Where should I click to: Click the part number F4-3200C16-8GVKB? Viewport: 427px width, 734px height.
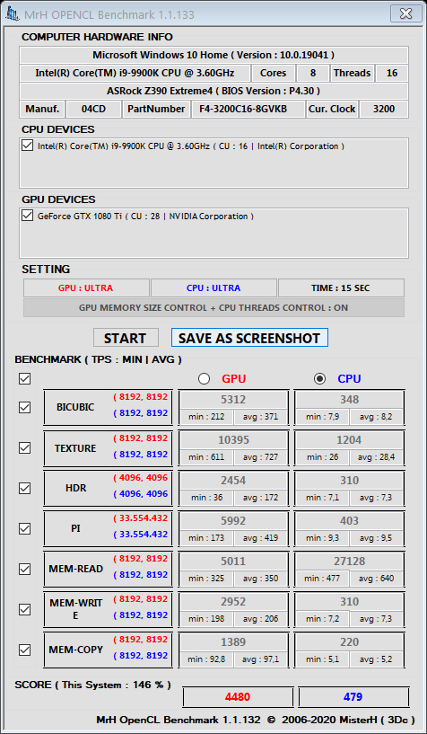click(x=249, y=109)
